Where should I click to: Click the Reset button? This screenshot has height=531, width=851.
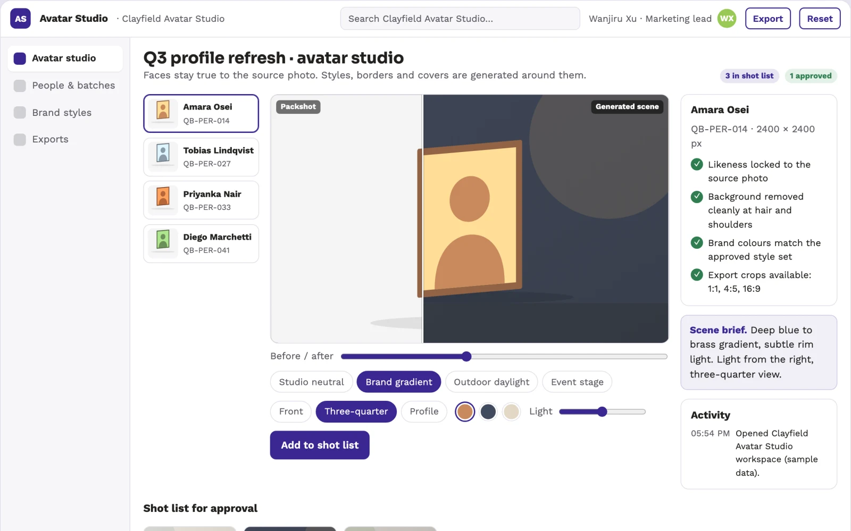pyautogui.click(x=820, y=19)
